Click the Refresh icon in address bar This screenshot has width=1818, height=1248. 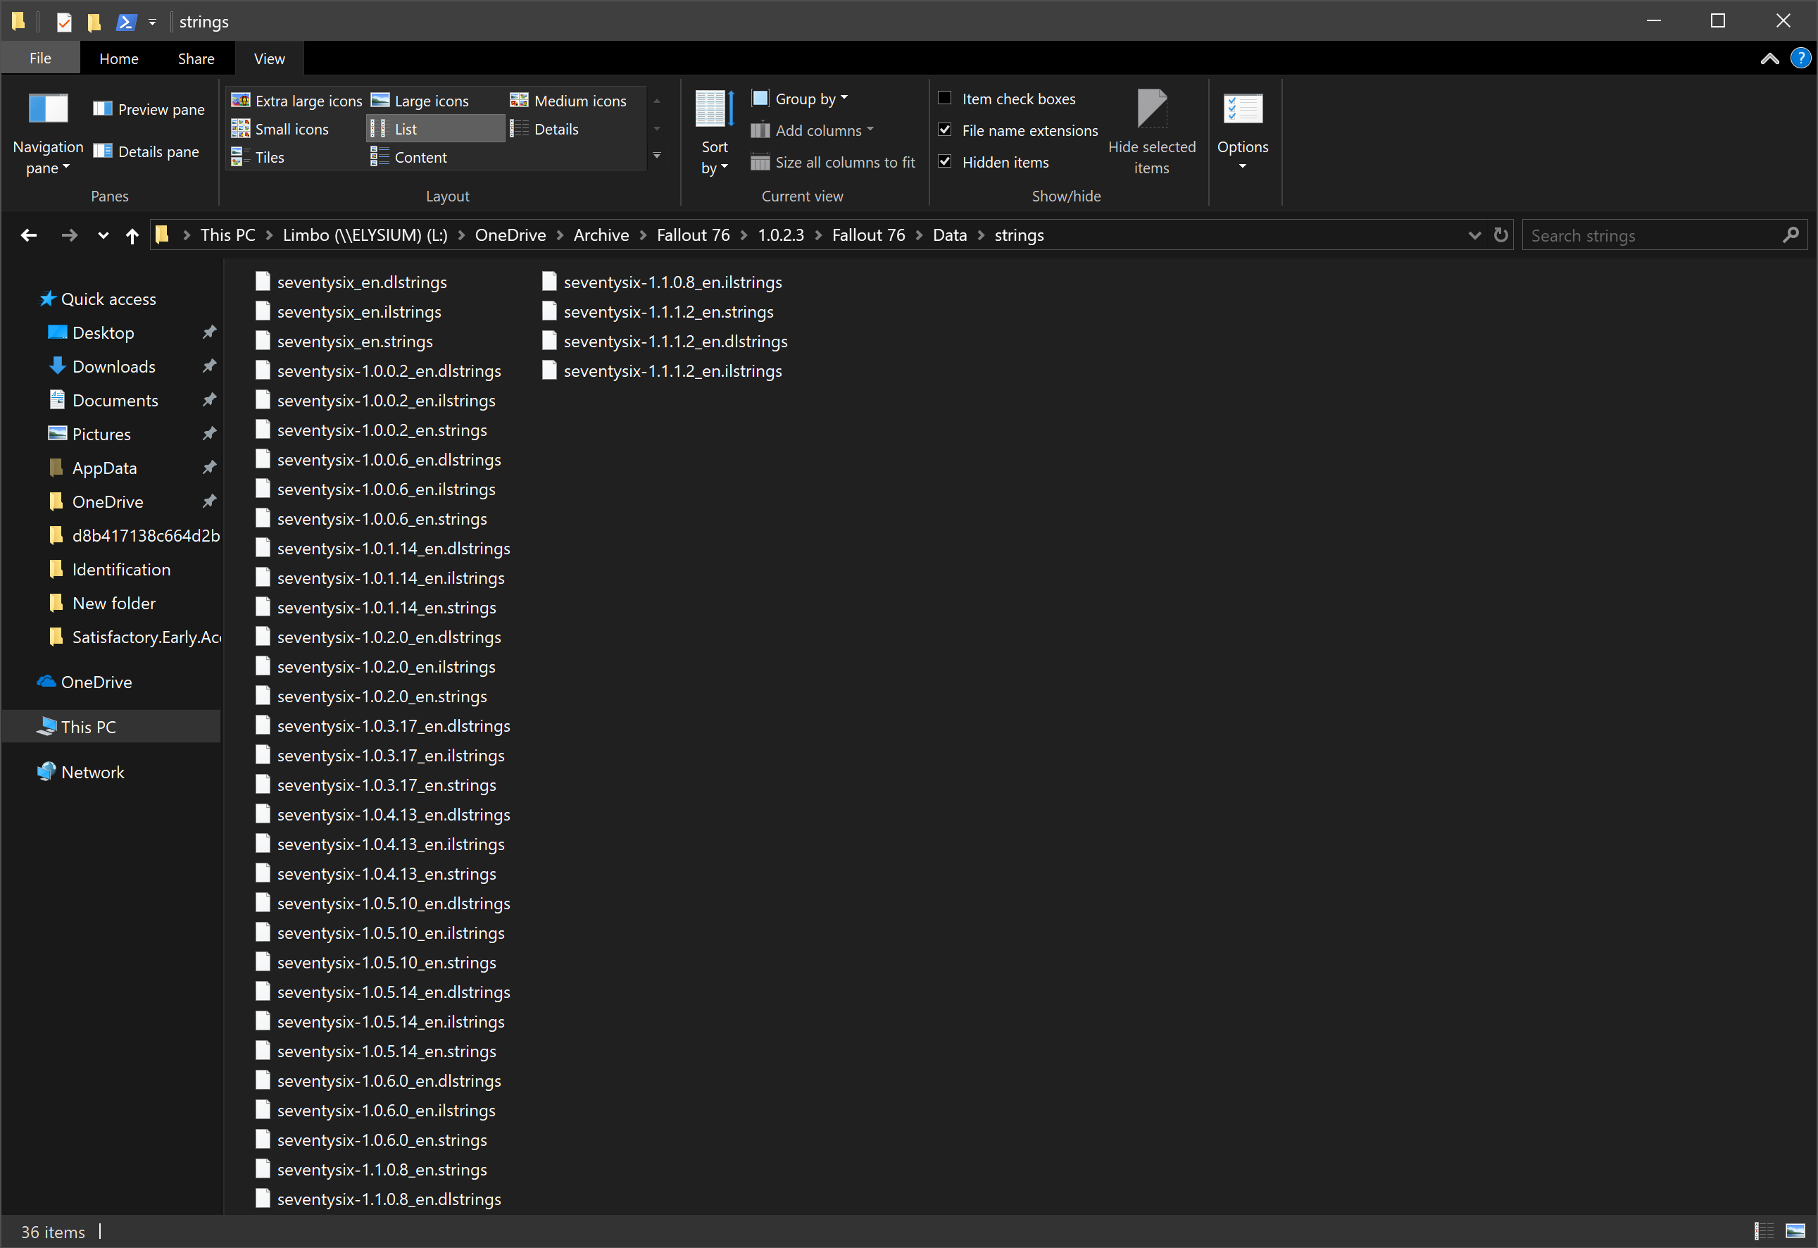(x=1500, y=235)
